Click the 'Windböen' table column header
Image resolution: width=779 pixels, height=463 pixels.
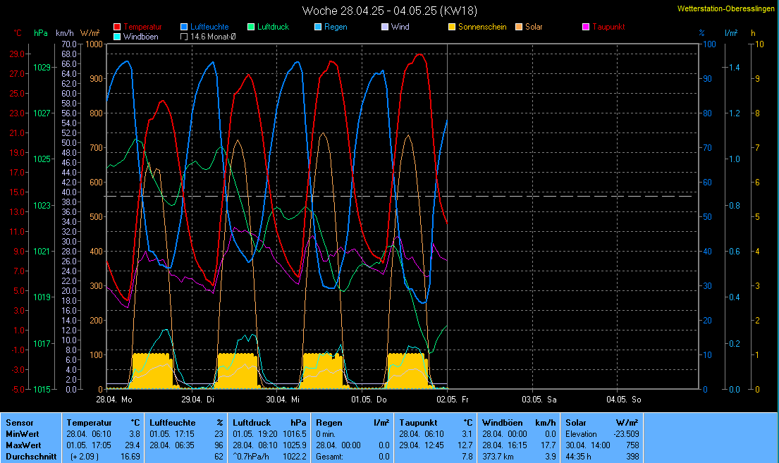point(502,423)
